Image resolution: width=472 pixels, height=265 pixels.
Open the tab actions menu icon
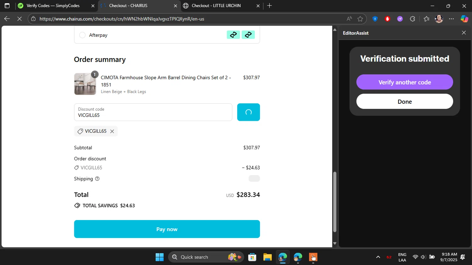coord(7,6)
